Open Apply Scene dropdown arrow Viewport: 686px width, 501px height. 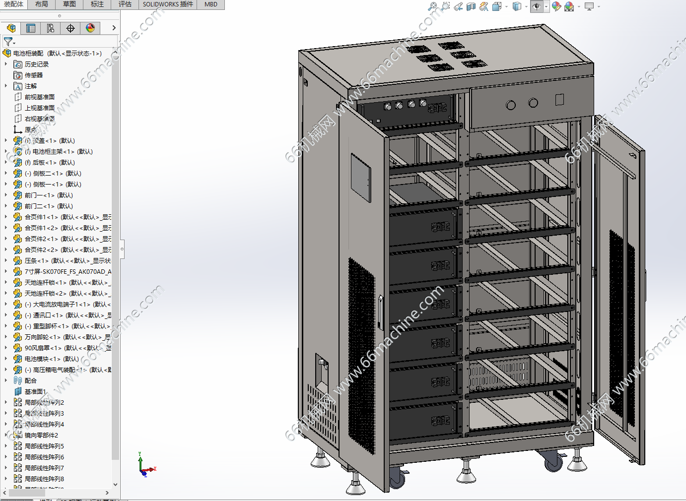click(x=579, y=7)
